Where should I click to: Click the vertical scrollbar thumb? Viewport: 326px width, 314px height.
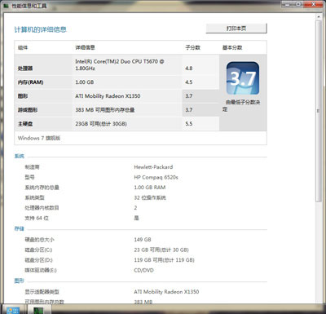pyautogui.click(x=319, y=111)
